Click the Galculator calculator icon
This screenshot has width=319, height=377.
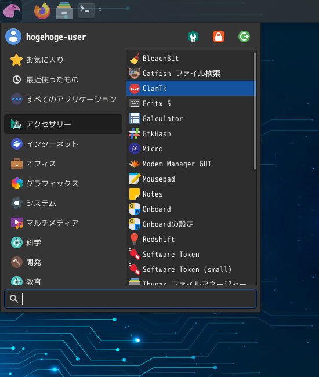coord(135,118)
